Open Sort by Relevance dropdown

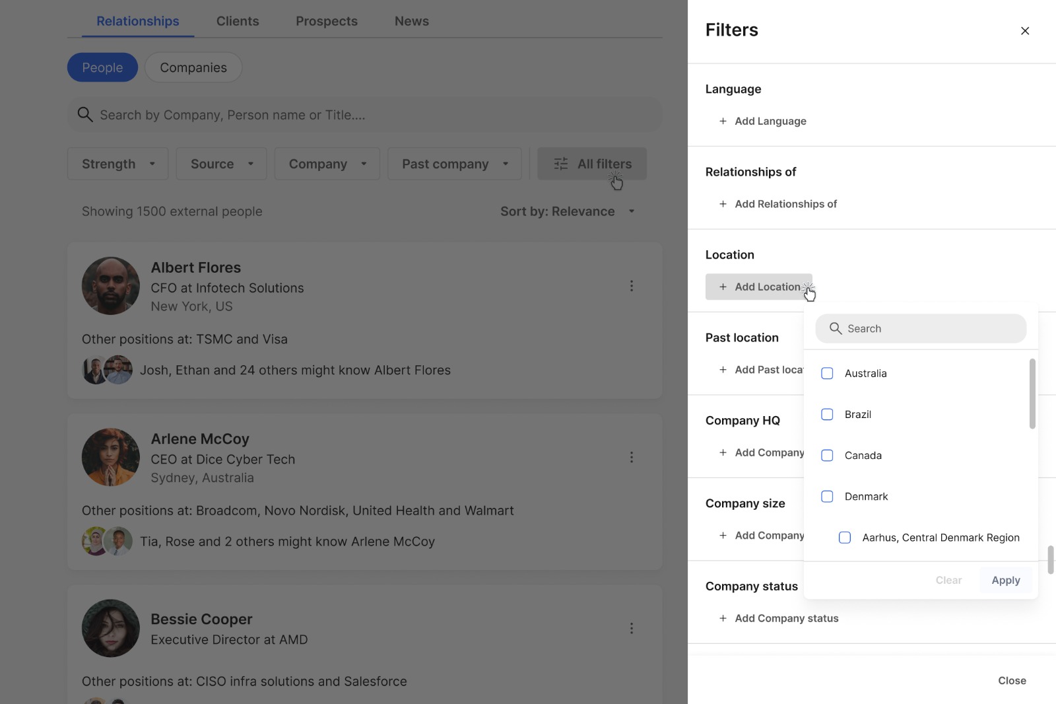[x=567, y=211]
